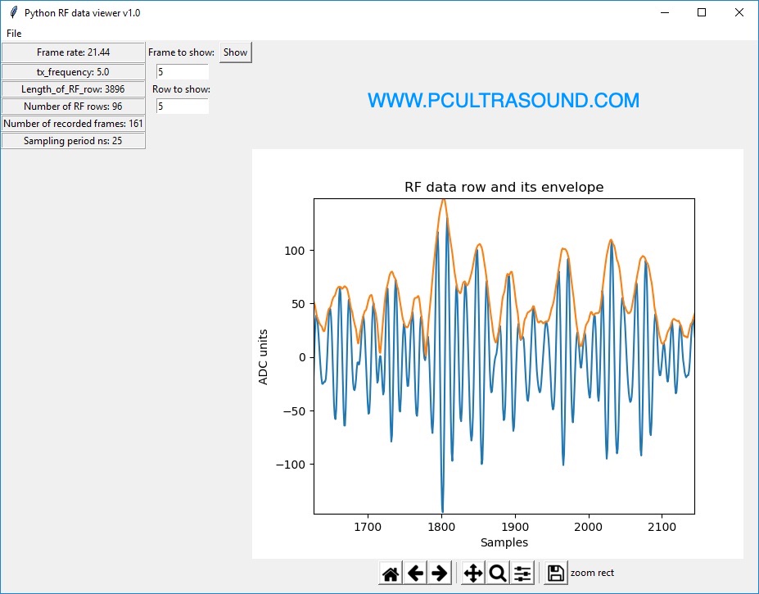This screenshot has height=594, width=759.
Task: Go forward to next plot view
Action: click(x=440, y=574)
